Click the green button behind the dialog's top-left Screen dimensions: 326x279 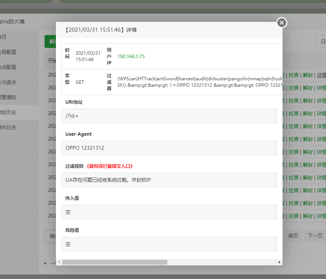click(50, 41)
